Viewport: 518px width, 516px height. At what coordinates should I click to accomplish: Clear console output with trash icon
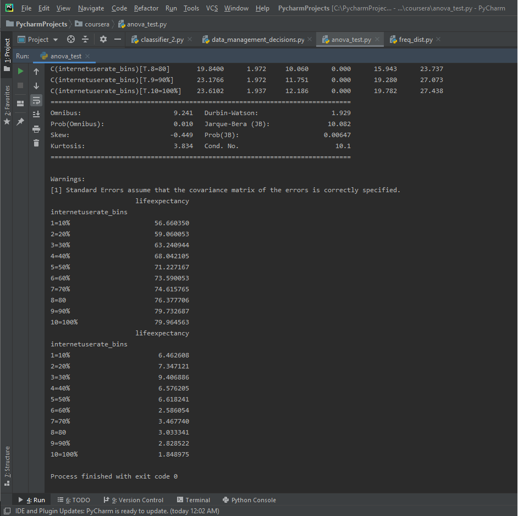point(36,143)
